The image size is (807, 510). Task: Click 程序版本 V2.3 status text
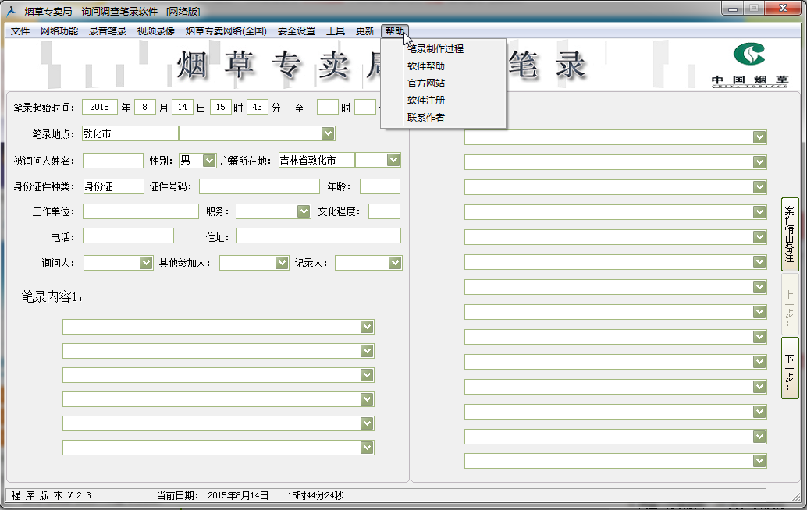point(51,495)
